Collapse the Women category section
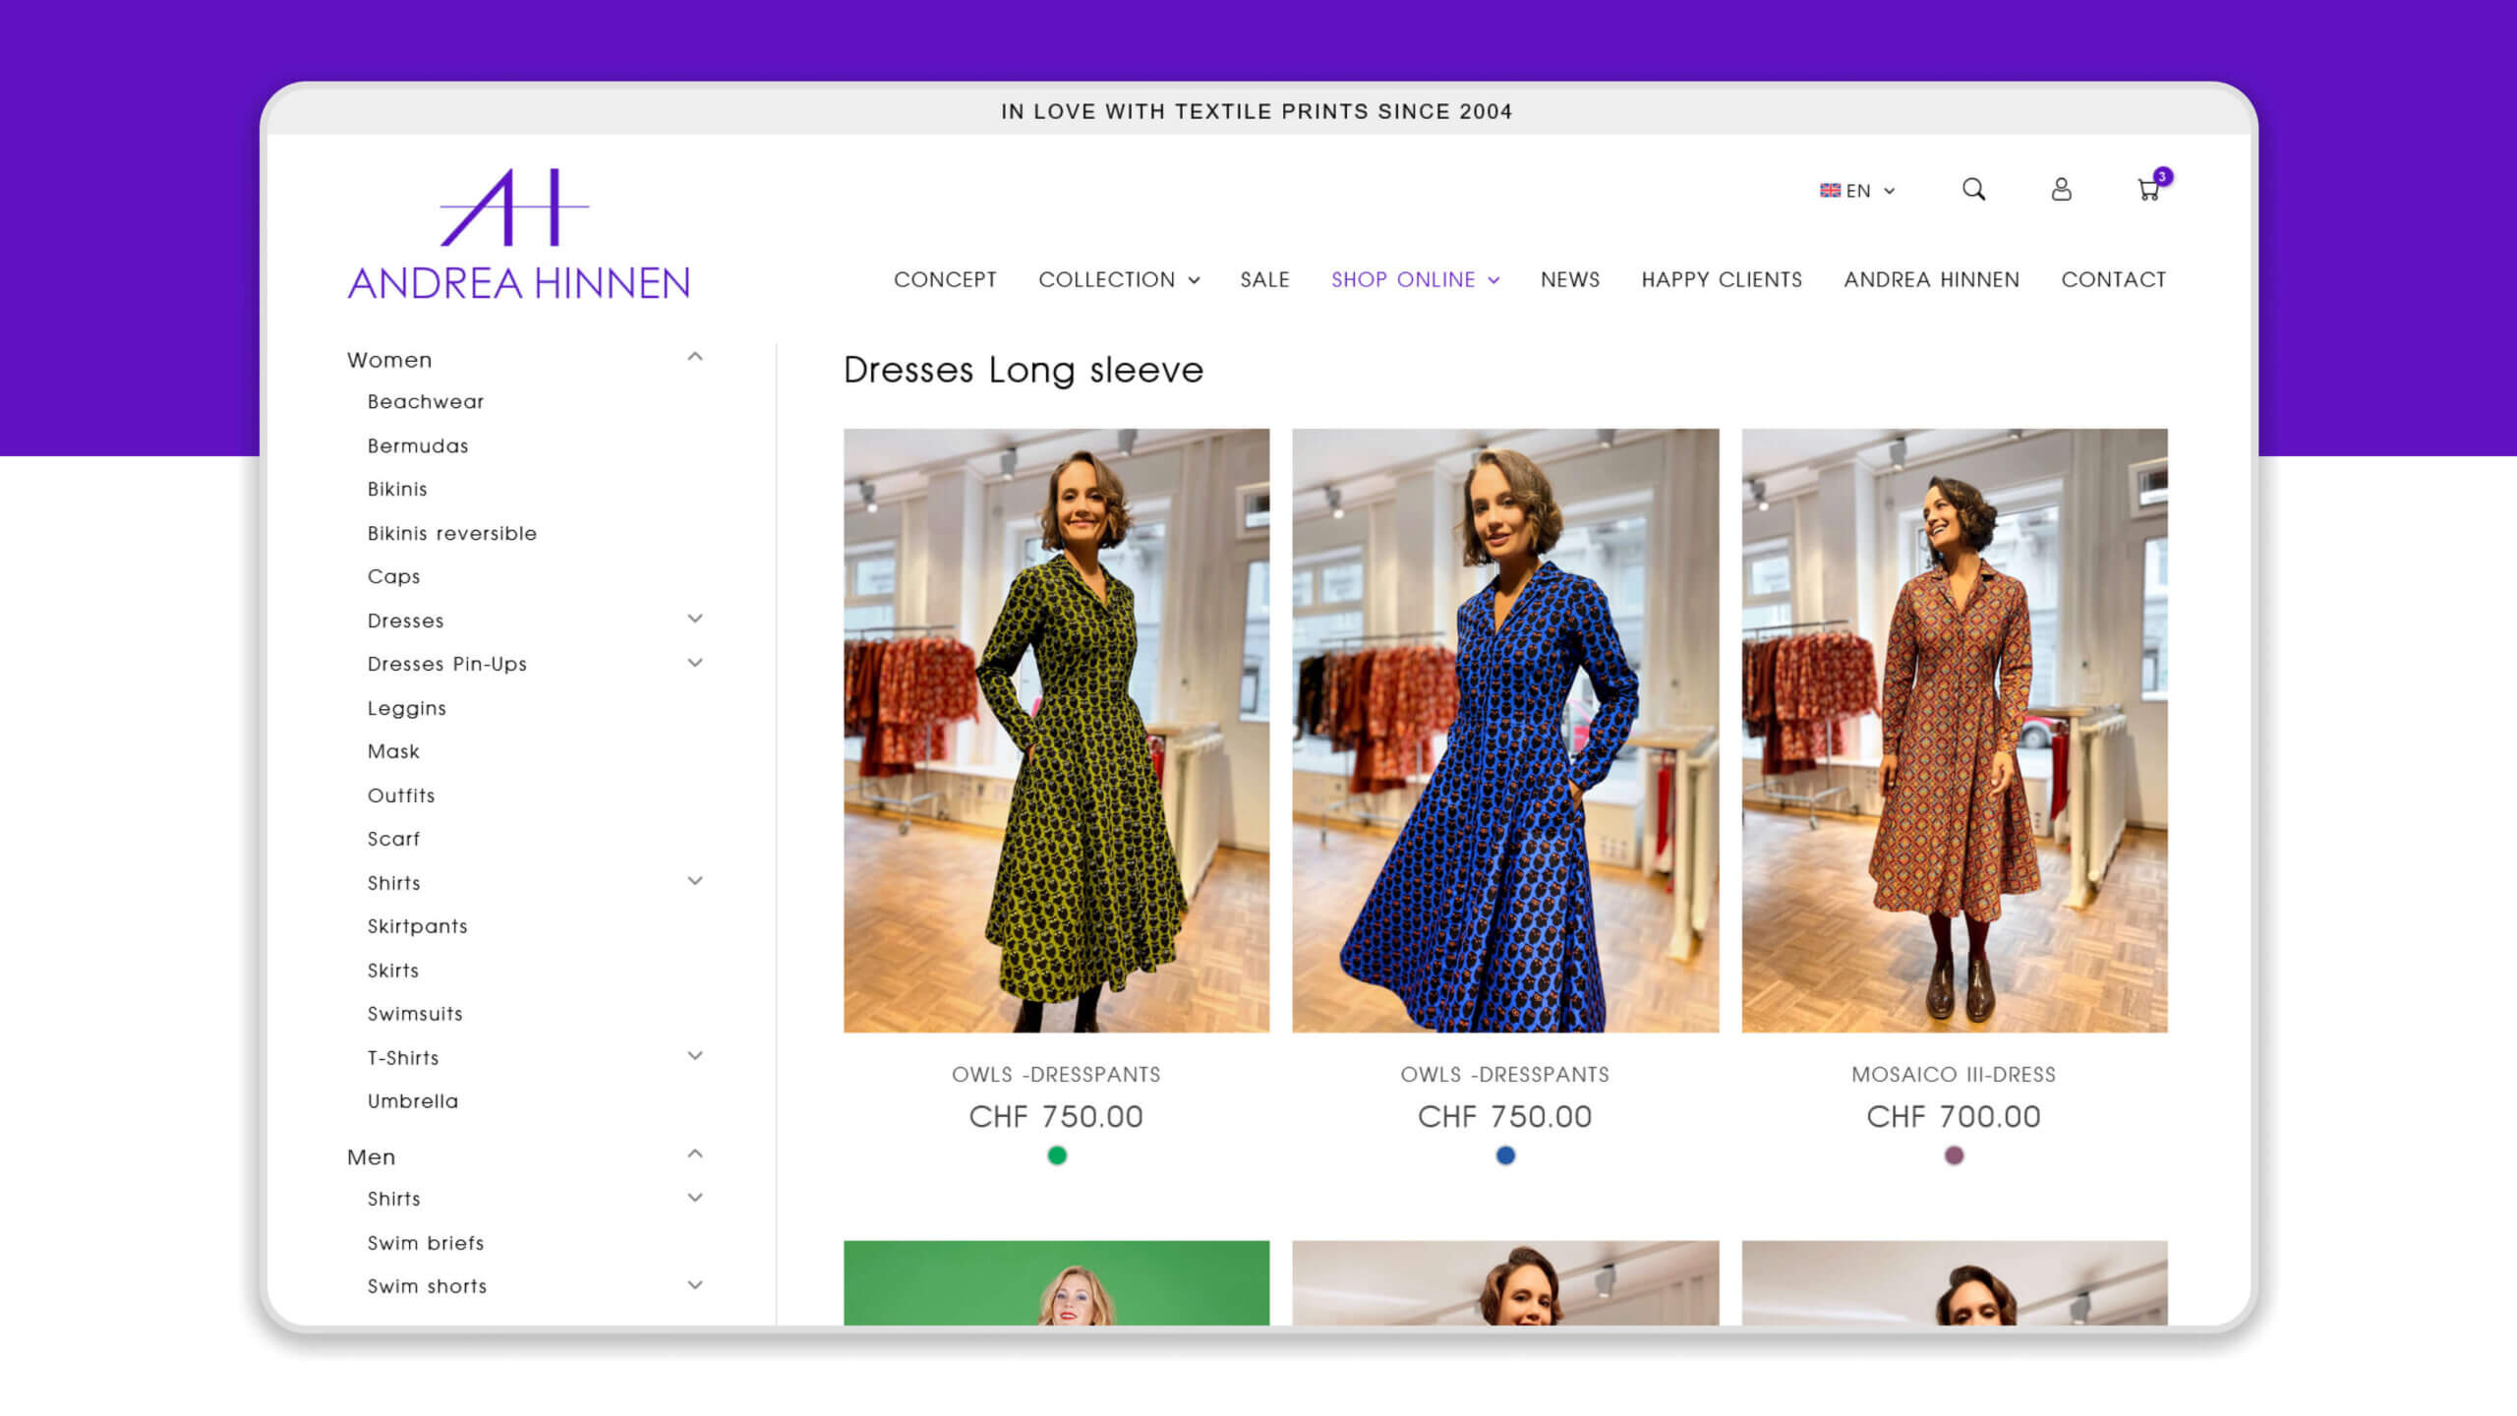 pyautogui.click(x=695, y=357)
